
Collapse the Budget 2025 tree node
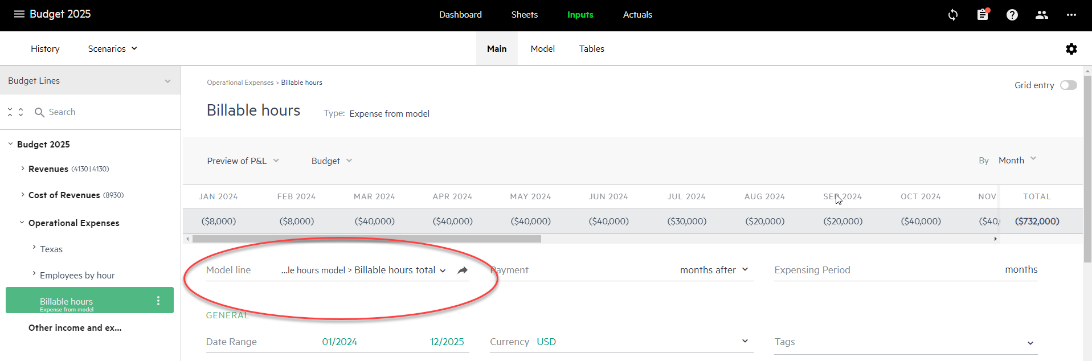10,144
